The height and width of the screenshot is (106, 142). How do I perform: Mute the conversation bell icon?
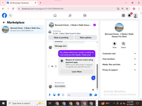[x=114, y=44]
